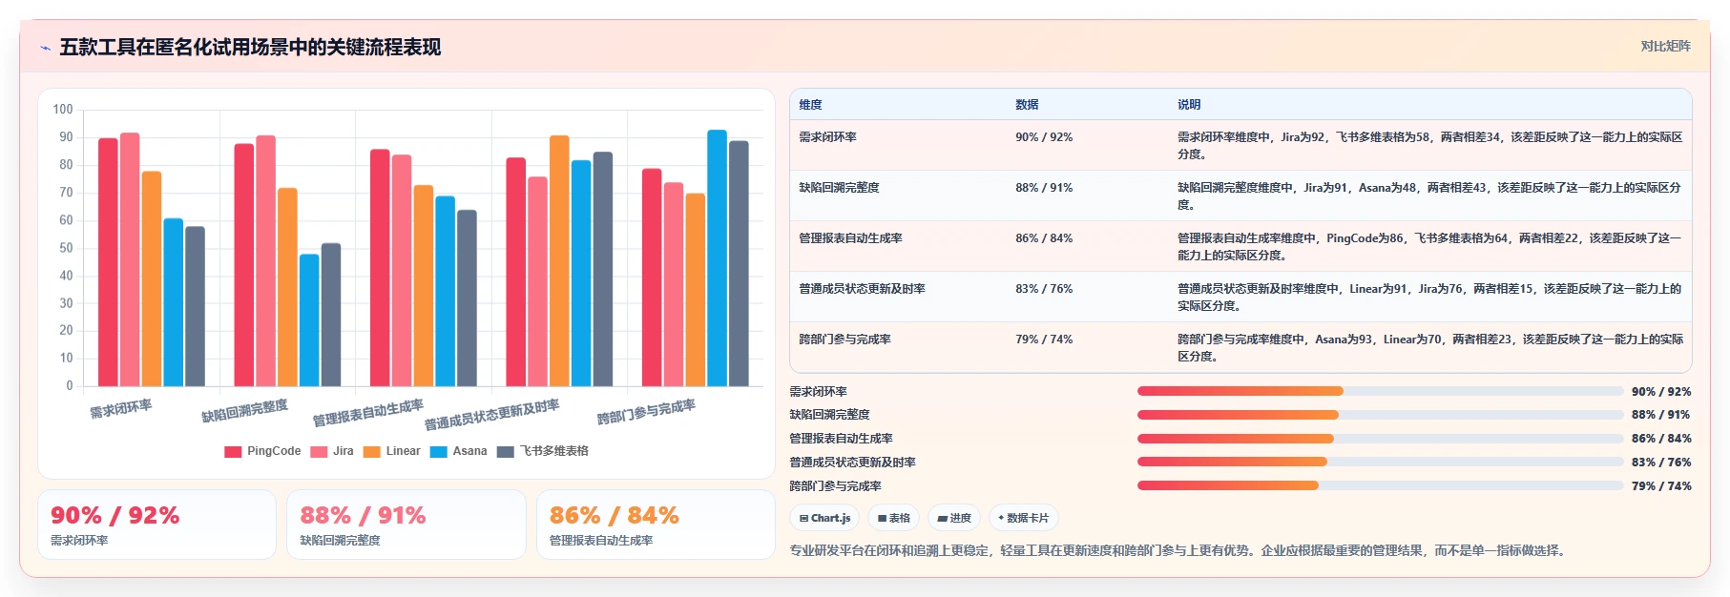The height and width of the screenshot is (597, 1730).
Task: Click the description mentioning Asana为93
Action: pyautogui.click(x=1429, y=348)
